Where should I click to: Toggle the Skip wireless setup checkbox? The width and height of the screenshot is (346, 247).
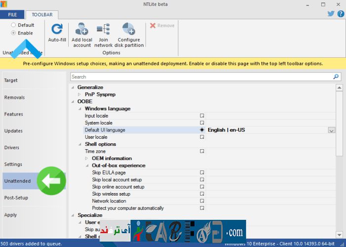202,194
